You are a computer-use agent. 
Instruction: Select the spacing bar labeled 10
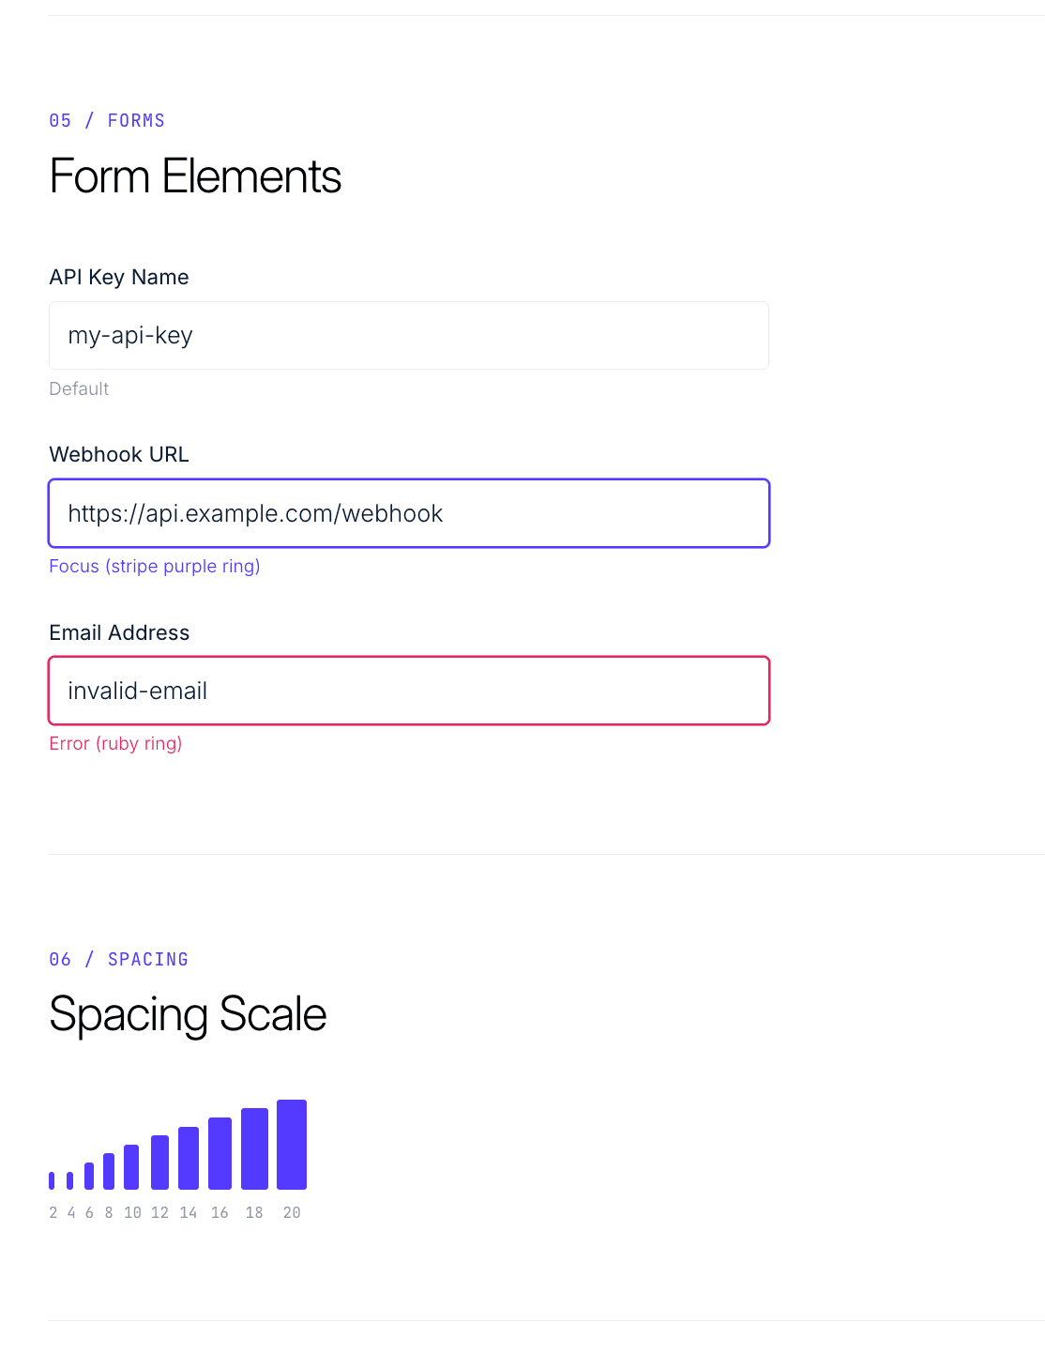click(132, 1168)
